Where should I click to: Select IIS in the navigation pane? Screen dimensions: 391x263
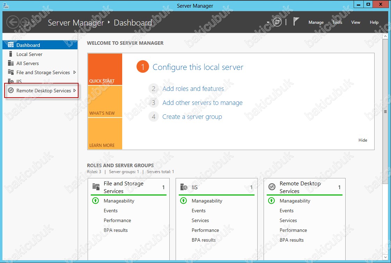coord(40,81)
